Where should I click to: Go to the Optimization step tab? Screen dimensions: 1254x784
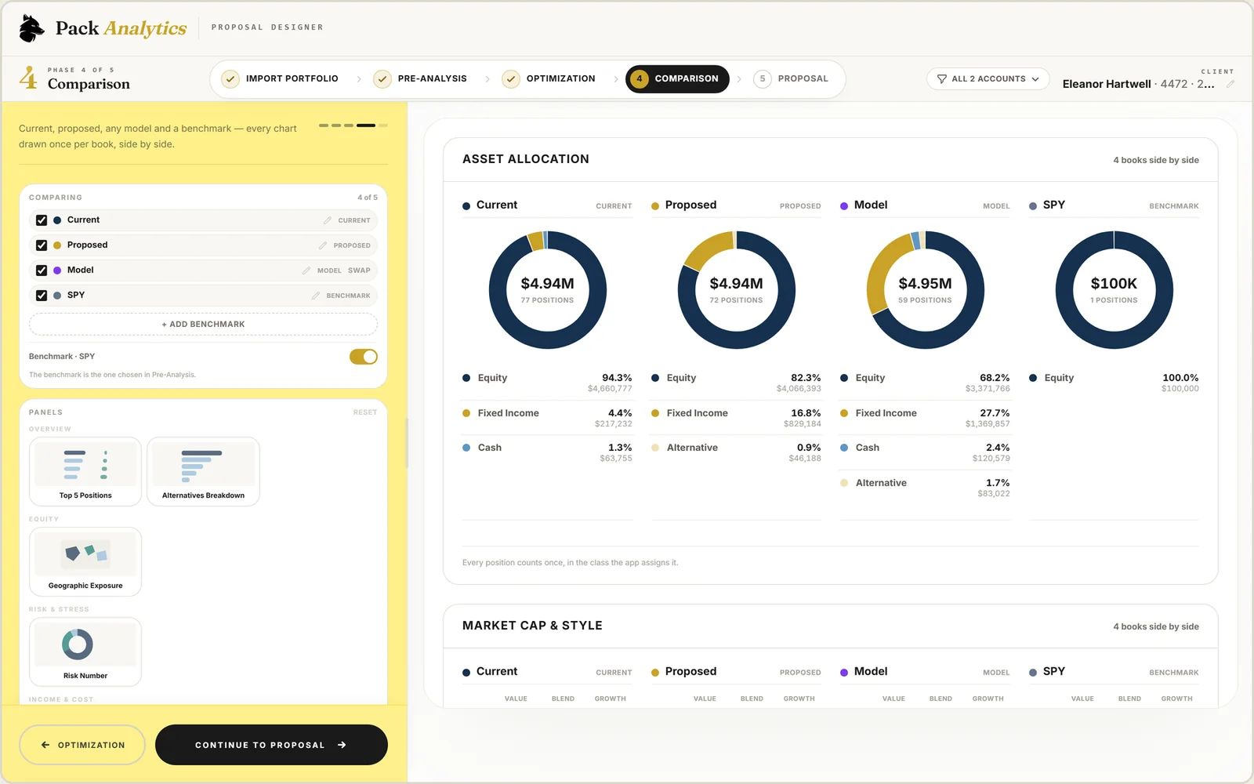click(550, 79)
